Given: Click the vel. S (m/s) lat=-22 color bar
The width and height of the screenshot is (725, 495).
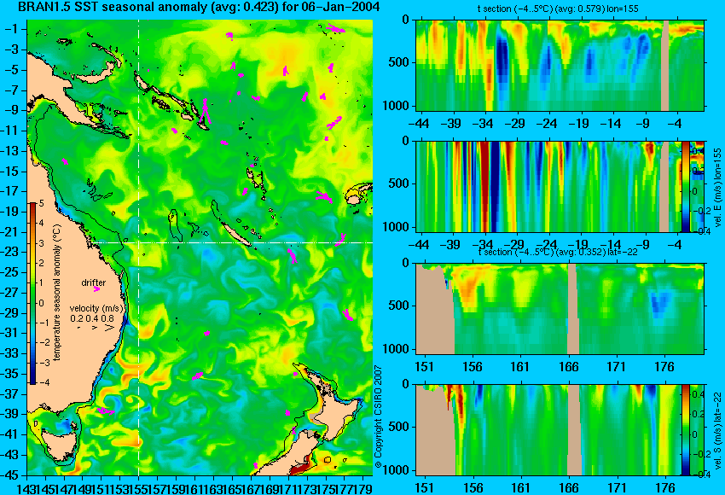Looking at the screenshot, I should pyautogui.click(x=686, y=430).
